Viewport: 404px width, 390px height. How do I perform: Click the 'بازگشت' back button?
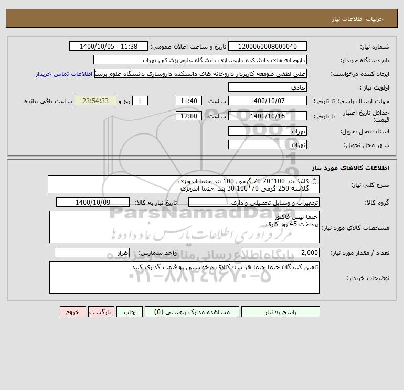[x=101, y=312]
